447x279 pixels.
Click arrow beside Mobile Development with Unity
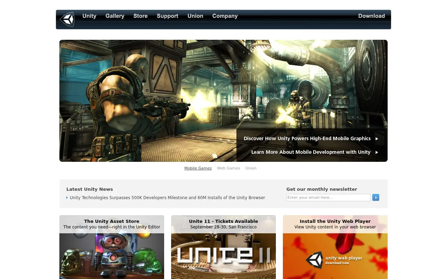pos(377,152)
